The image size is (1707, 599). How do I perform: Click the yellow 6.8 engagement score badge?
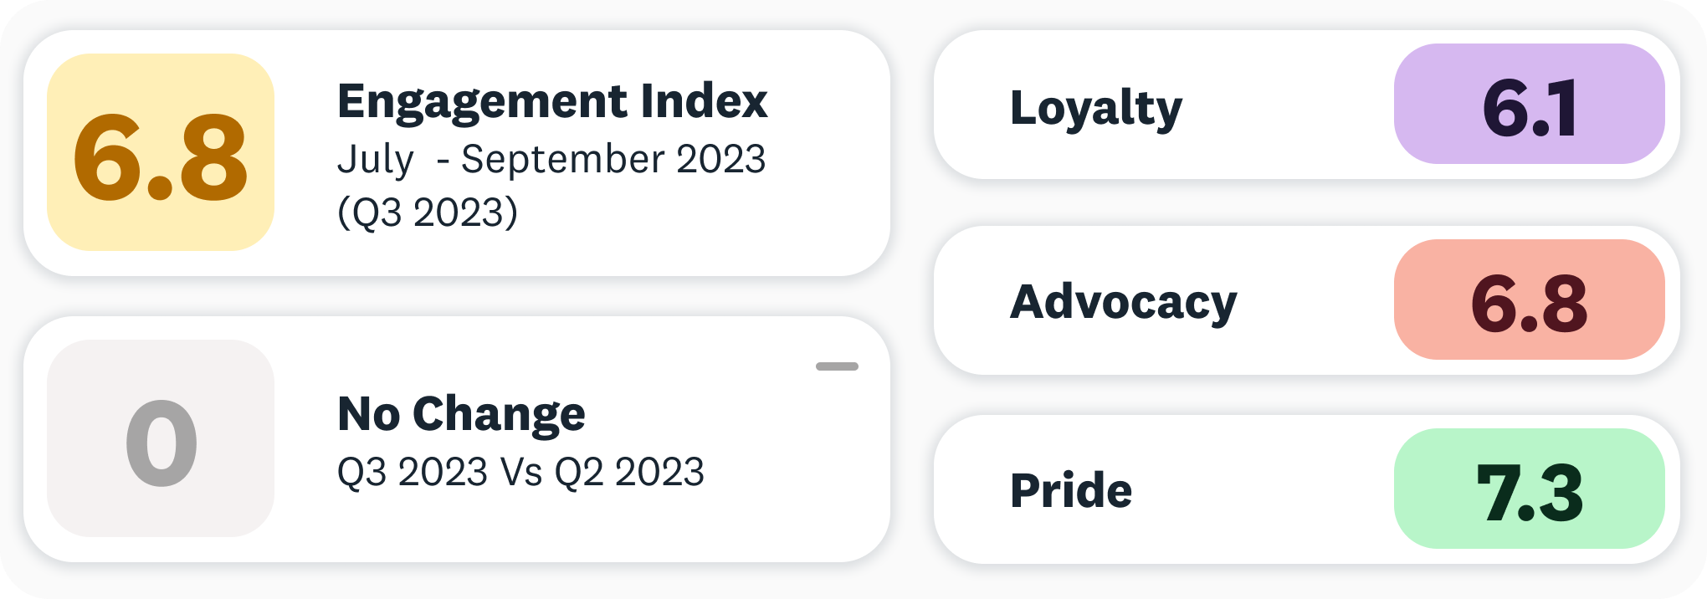pos(161,152)
